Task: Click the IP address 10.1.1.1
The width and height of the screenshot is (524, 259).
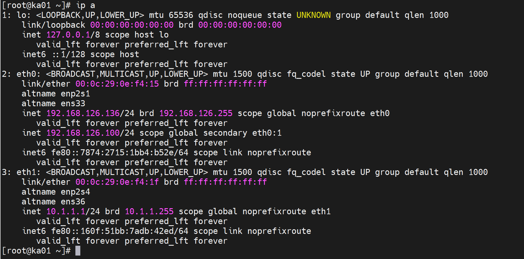Action: [66, 211]
